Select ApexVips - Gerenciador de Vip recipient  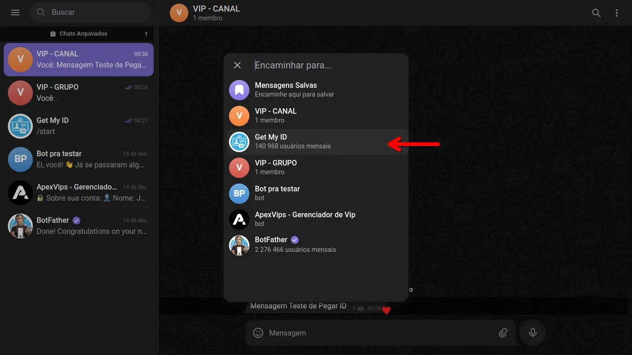tap(316, 219)
